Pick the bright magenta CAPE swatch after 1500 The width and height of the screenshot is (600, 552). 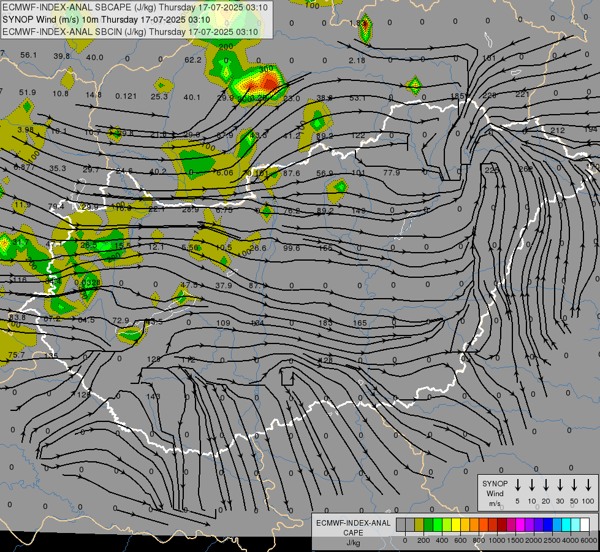click(520, 525)
